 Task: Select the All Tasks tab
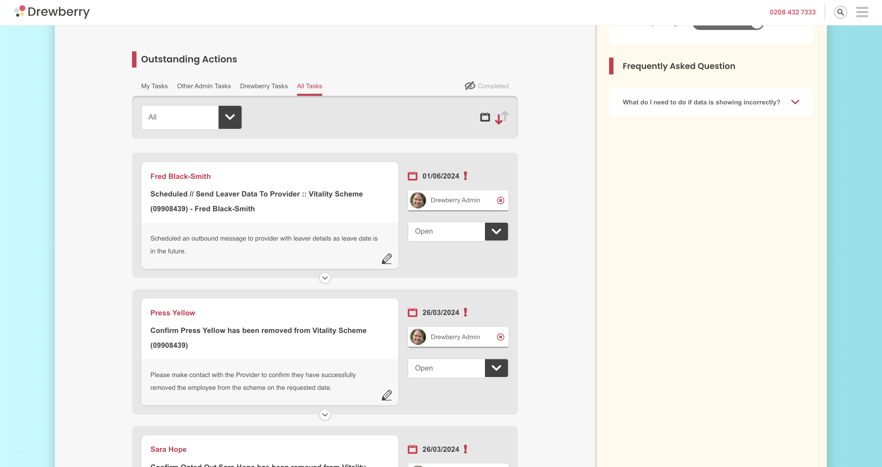310,86
